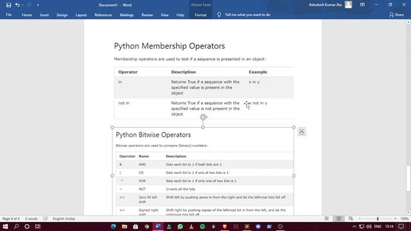The height and width of the screenshot is (231, 411).
Task: Click the 'English (India)' language indicator
Action: click(64, 219)
